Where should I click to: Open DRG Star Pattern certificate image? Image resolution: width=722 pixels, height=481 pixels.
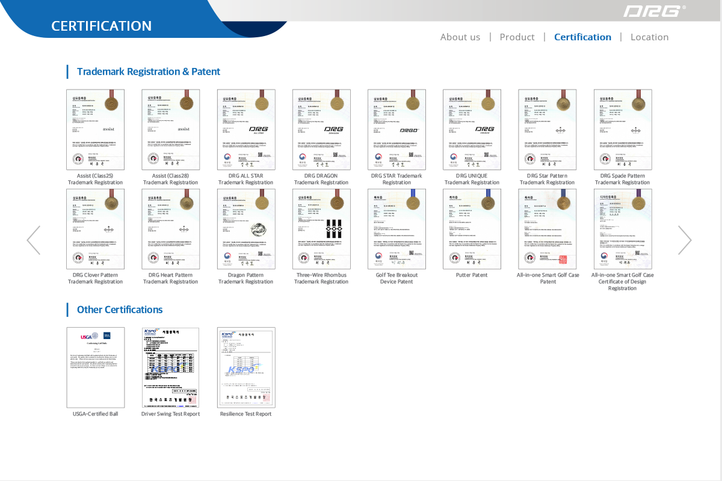point(548,130)
